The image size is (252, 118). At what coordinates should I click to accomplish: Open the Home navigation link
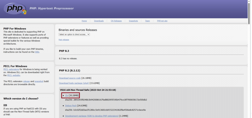[84, 21]
